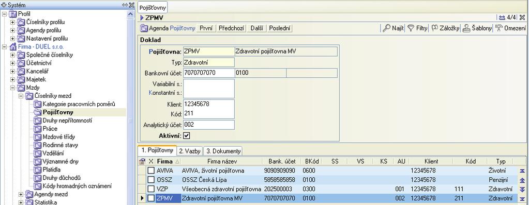Expand Agendy profilu node
Image resolution: width=529 pixels, height=205 pixels.
(13, 30)
